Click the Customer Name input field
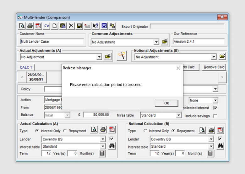Screen dimensions: 245x174 [x=52, y=41]
